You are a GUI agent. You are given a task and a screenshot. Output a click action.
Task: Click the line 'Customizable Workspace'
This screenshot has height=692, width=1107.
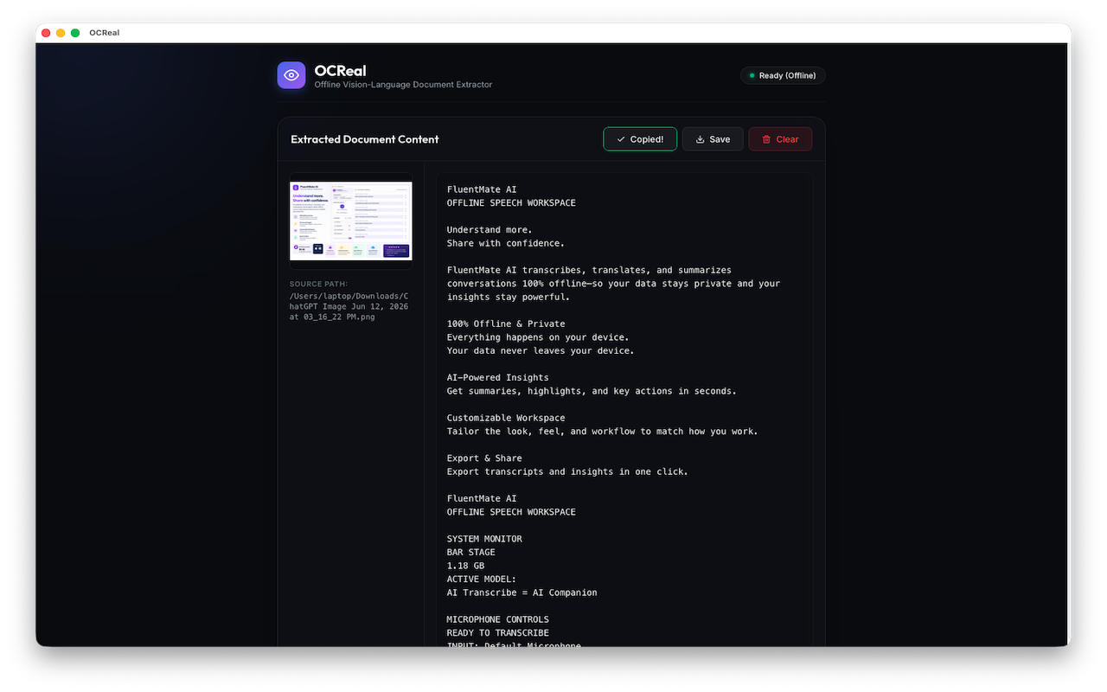[x=506, y=418]
